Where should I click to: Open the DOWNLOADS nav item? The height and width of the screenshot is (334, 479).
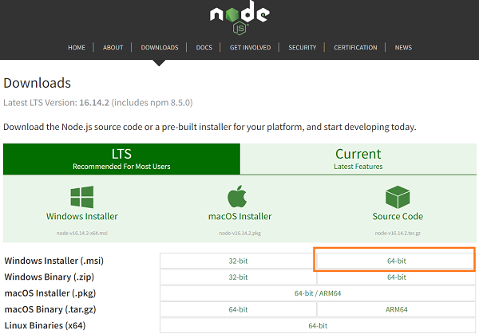click(160, 48)
